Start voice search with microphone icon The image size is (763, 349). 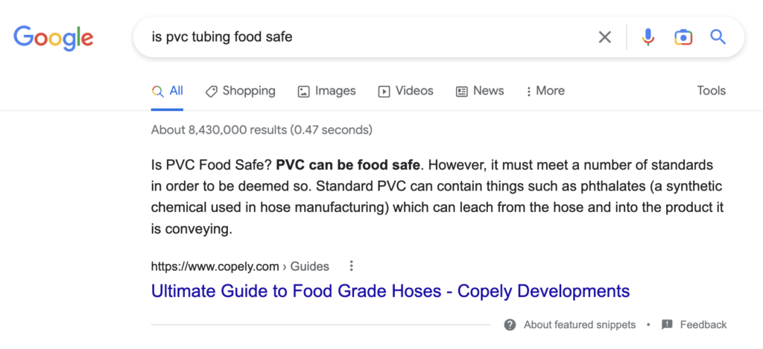[x=648, y=37]
